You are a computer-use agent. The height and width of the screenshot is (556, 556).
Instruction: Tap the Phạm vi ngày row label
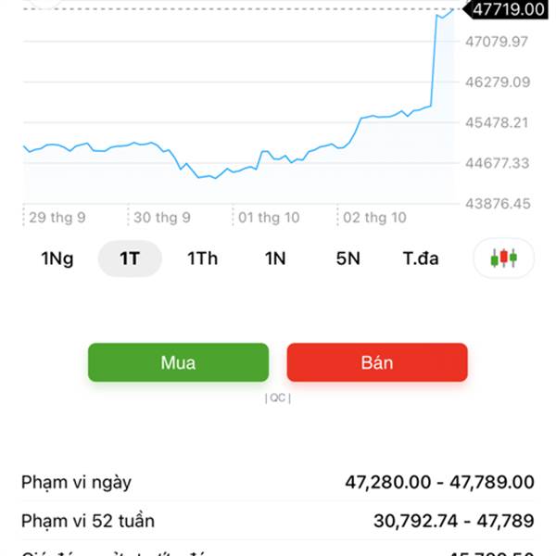click(76, 482)
